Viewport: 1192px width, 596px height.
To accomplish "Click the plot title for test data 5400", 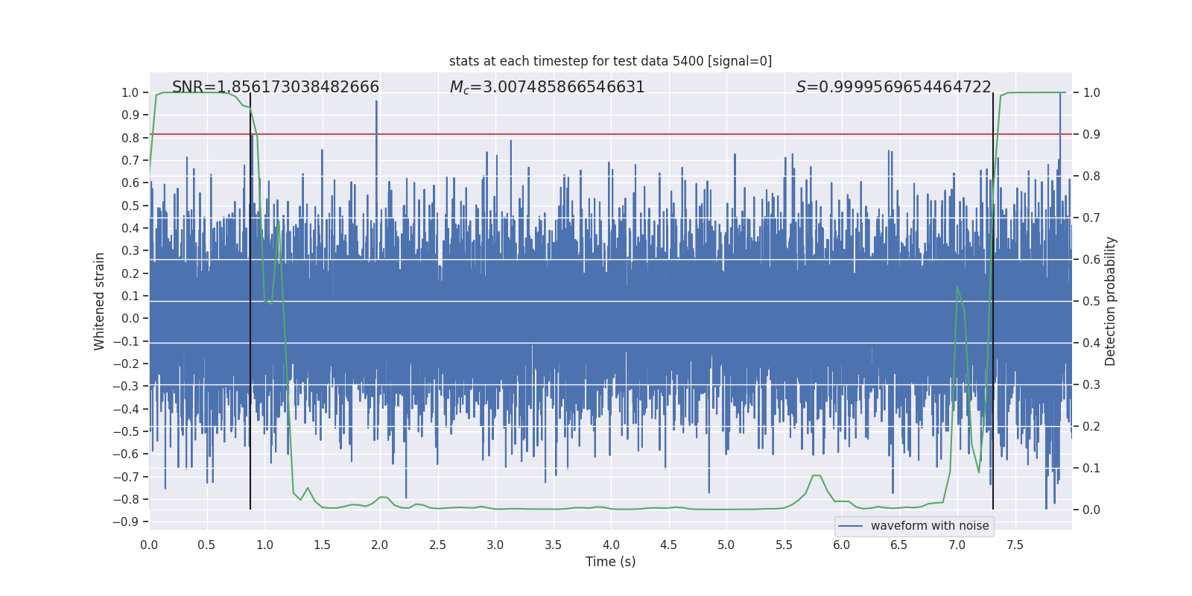I will pos(610,61).
